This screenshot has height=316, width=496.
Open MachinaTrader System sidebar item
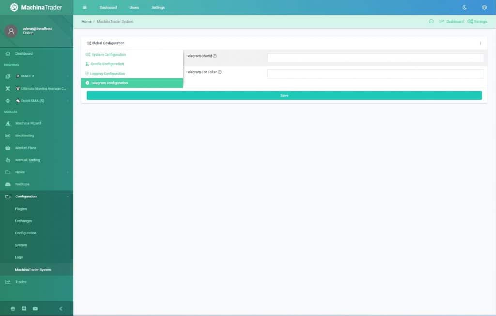point(33,270)
